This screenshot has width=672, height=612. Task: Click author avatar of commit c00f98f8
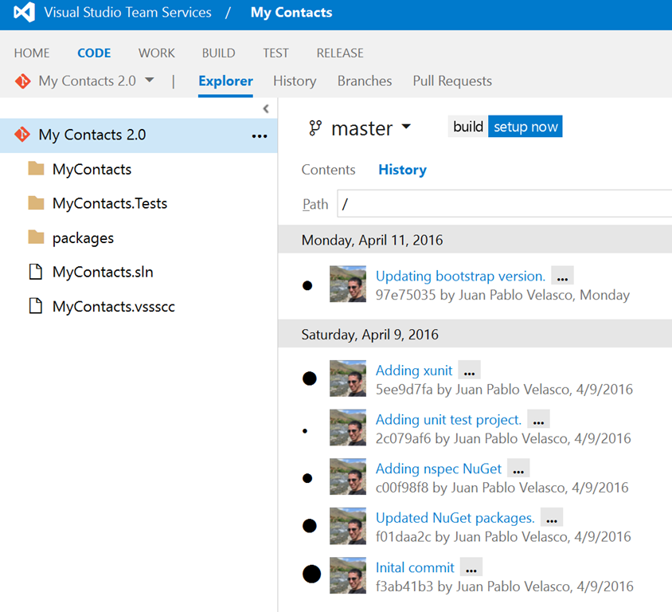point(348,477)
